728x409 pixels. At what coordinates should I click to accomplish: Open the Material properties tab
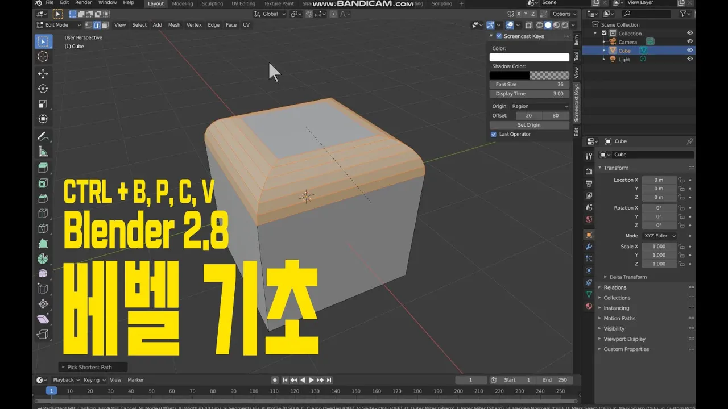tap(589, 306)
